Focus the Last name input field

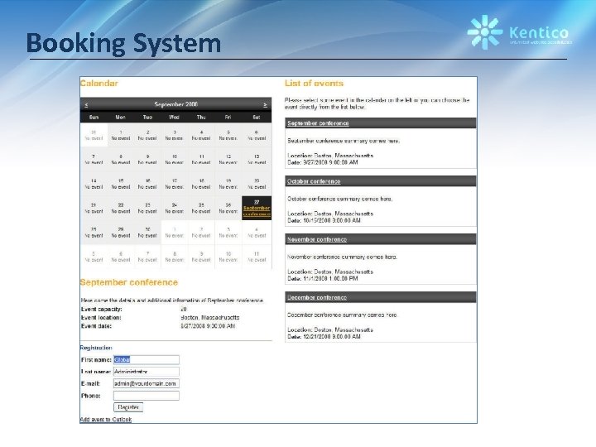coord(147,372)
